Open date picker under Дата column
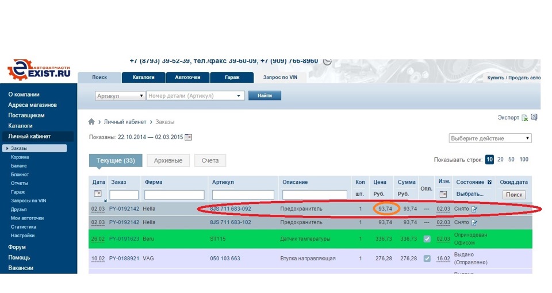This screenshot has height=293, width=552. pos(98,194)
